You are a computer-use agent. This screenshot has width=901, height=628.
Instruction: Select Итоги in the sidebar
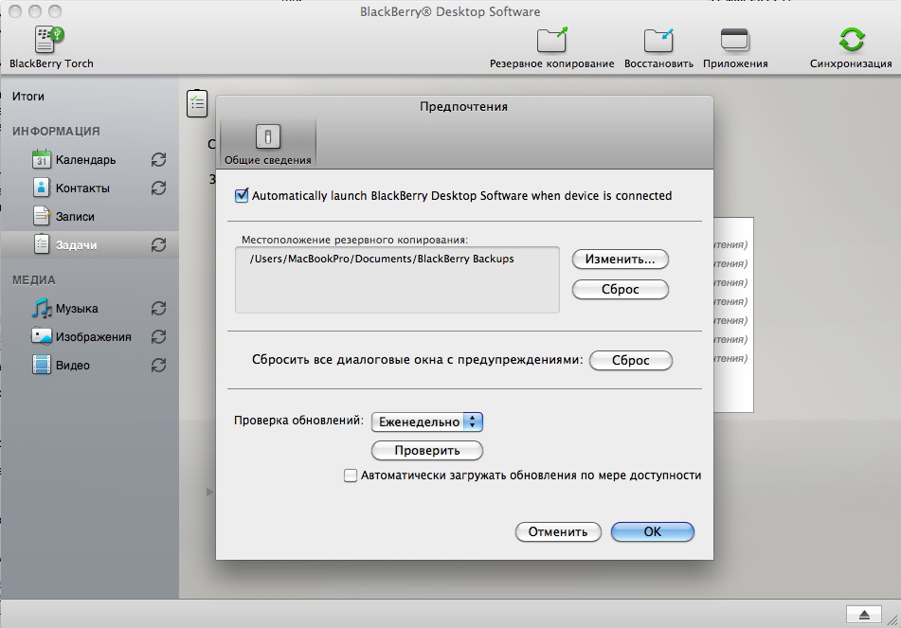(x=28, y=97)
